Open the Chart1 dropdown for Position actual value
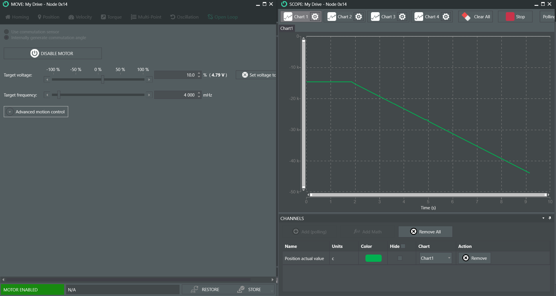Viewport: 556px width, 296px height. point(436,258)
